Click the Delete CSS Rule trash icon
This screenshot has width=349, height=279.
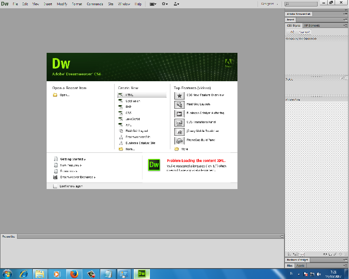tap(346, 254)
